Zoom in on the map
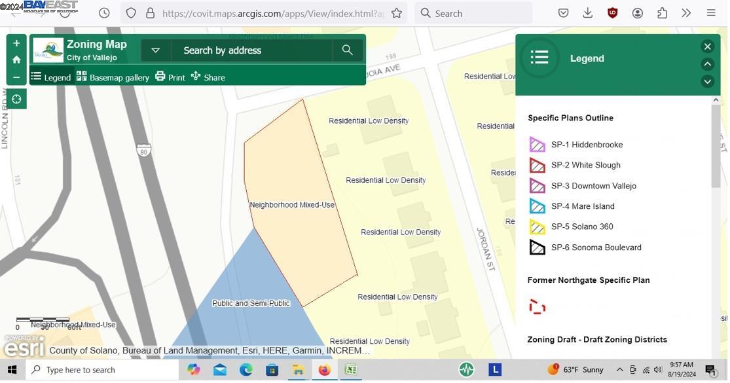 click(x=16, y=43)
